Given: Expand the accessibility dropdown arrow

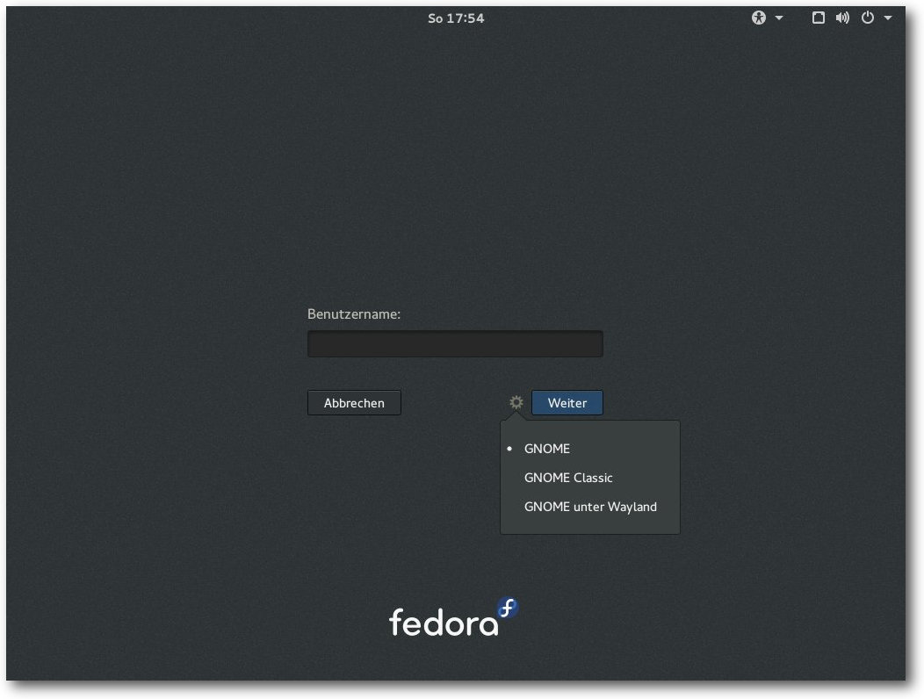Looking at the screenshot, I should click(x=779, y=18).
